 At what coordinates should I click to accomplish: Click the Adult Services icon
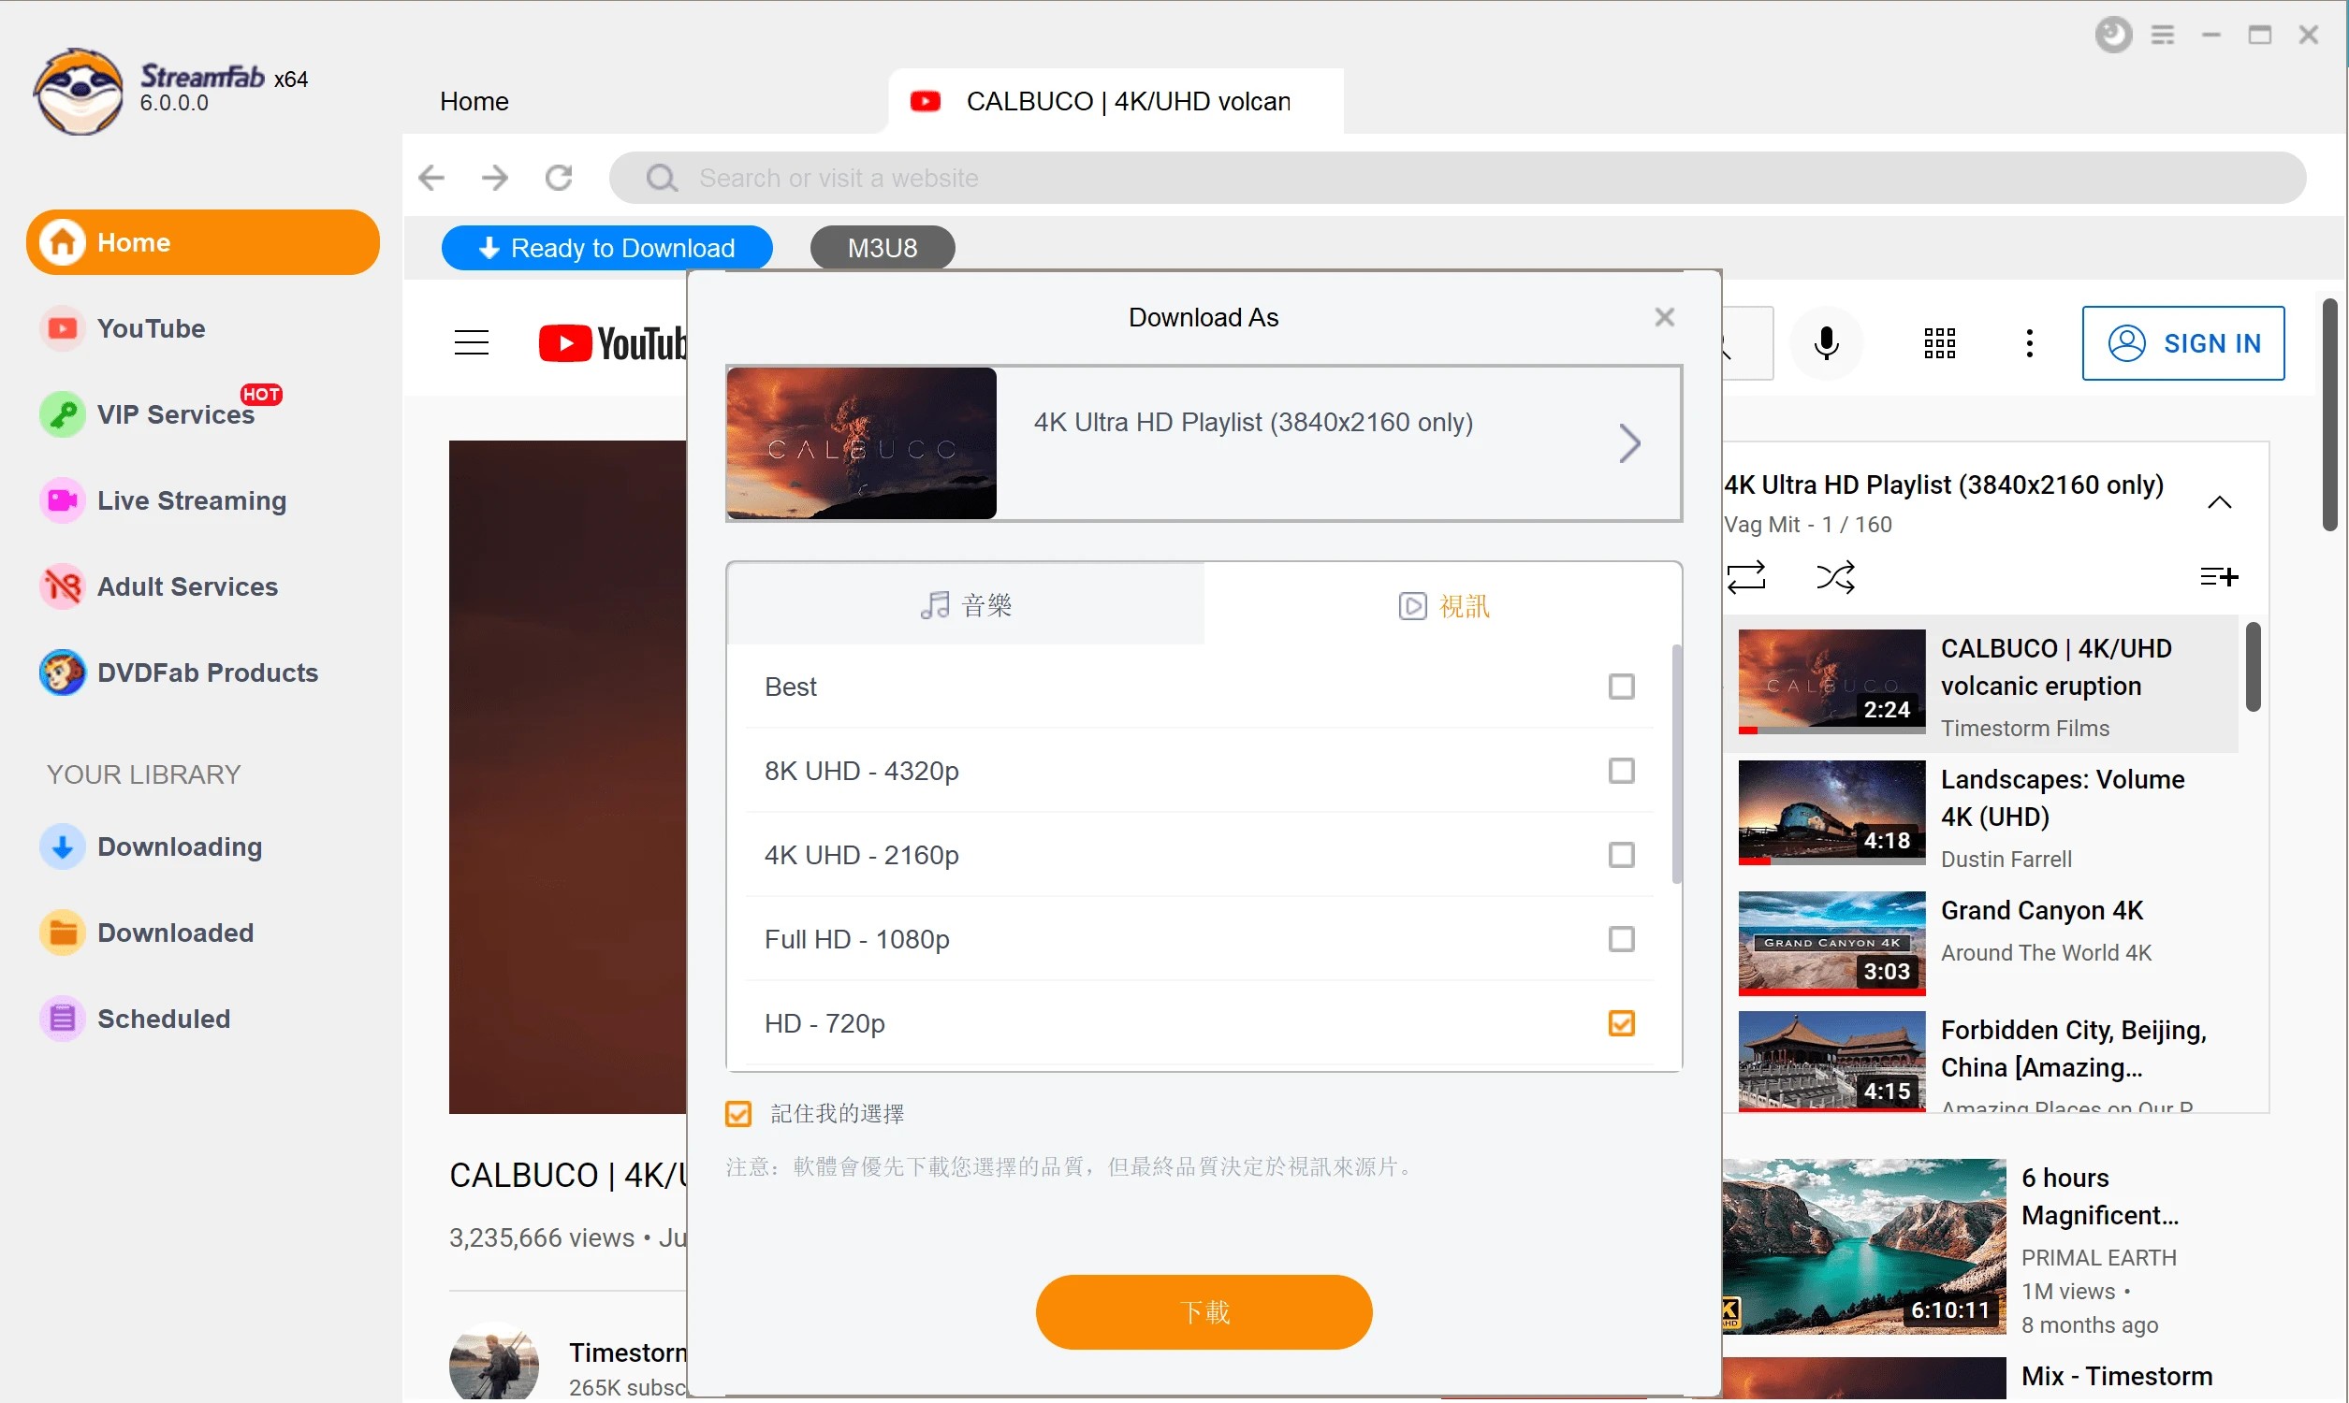click(62, 586)
